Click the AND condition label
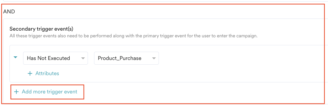328x105 pixels. tap(9, 12)
